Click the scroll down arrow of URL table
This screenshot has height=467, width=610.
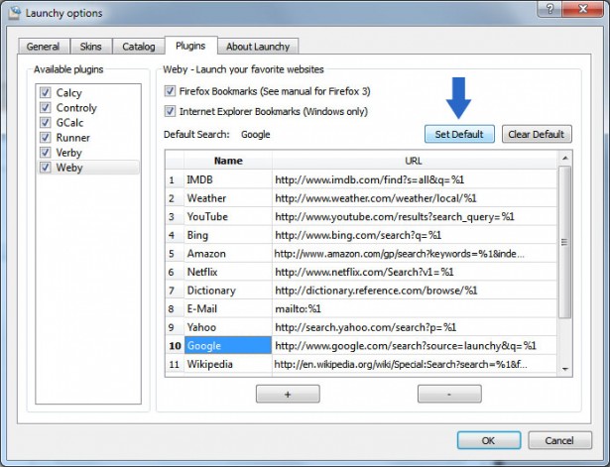564,368
